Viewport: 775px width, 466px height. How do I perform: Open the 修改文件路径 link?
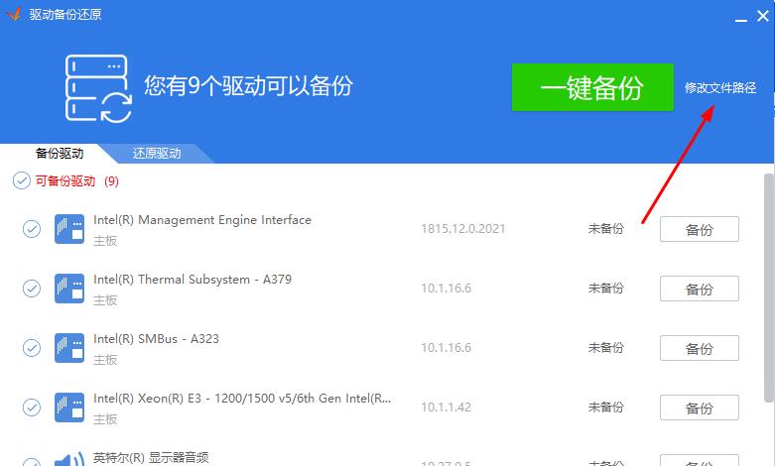[720, 87]
